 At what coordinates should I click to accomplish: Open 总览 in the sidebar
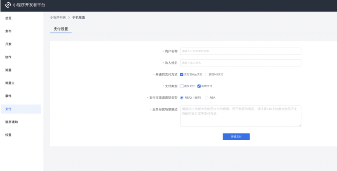(8, 18)
